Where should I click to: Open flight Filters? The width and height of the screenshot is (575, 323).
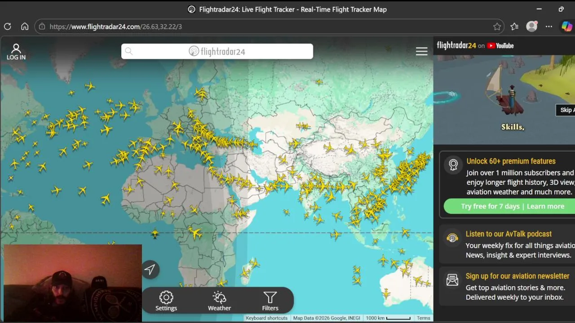tap(270, 301)
